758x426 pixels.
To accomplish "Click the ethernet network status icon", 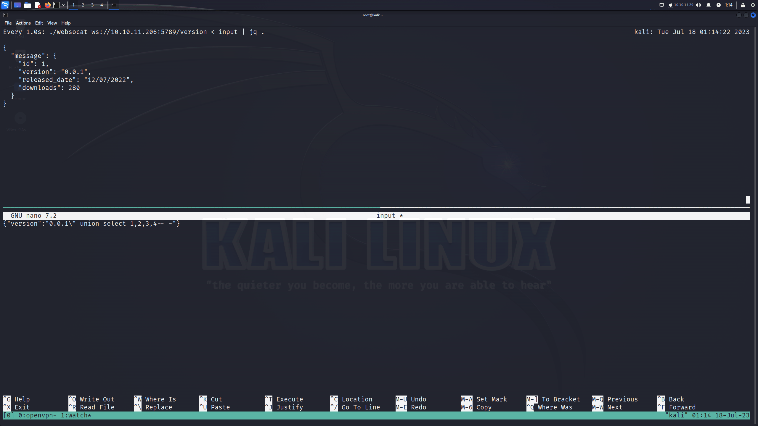I will tap(662, 5).
